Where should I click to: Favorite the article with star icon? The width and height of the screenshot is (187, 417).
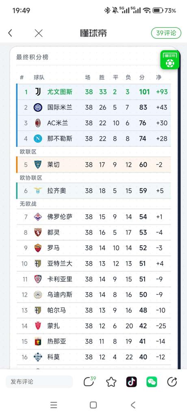point(111,382)
